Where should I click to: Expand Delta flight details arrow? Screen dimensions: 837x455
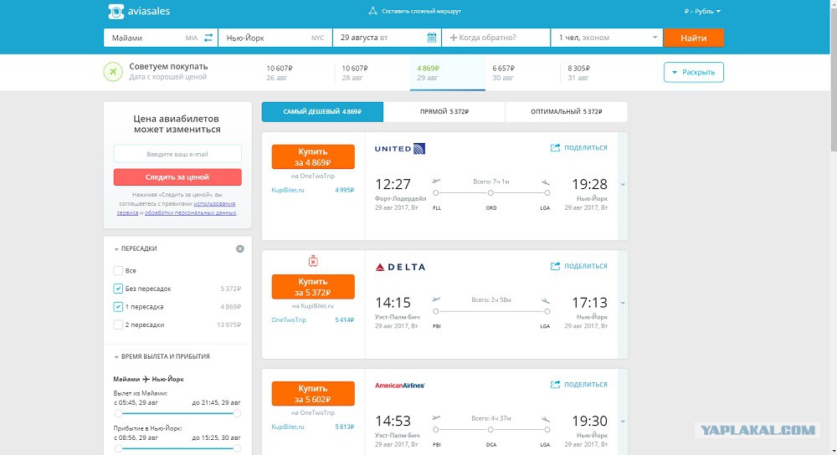click(x=623, y=304)
